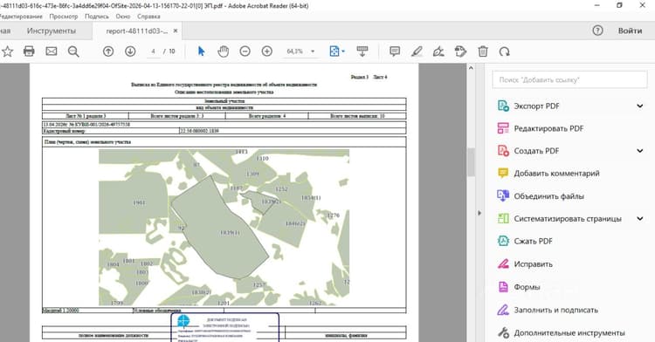The height and width of the screenshot is (342, 655).
Task: Open the Просмотр menu
Action: point(64,17)
